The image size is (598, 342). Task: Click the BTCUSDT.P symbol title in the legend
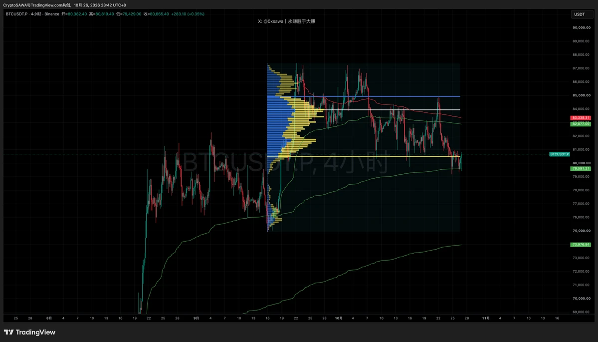click(16, 14)
